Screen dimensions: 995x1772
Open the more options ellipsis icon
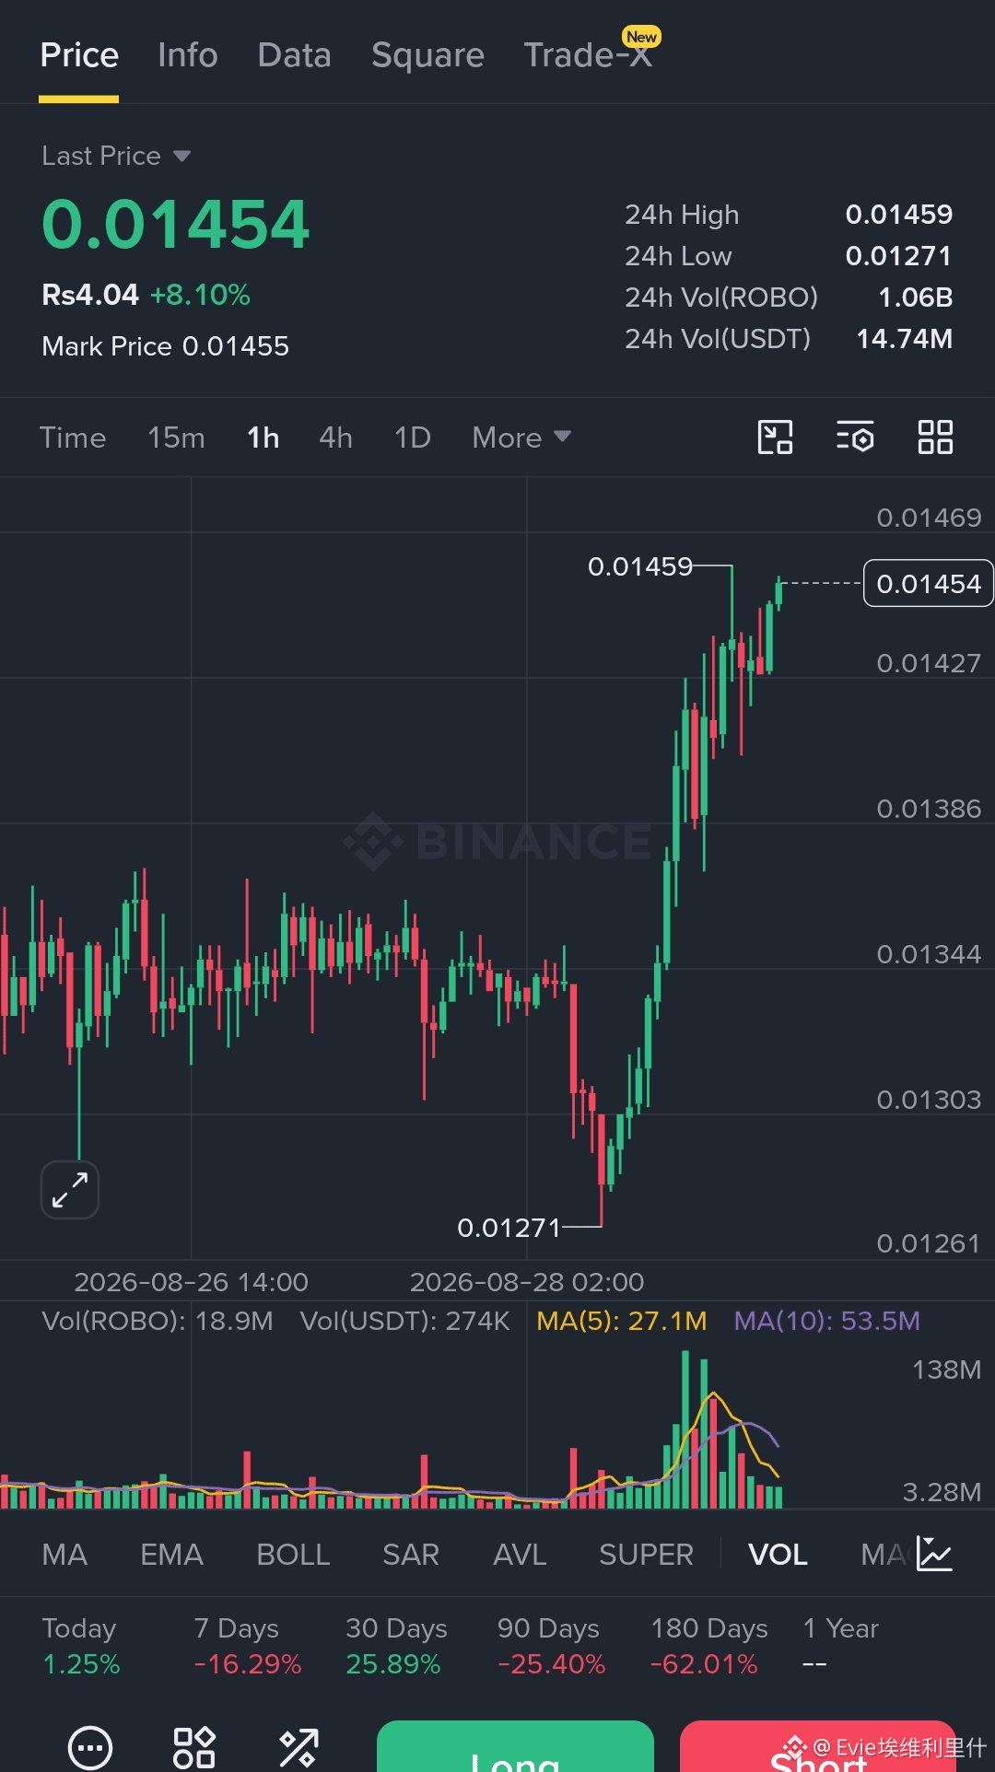coord(90,1747)
